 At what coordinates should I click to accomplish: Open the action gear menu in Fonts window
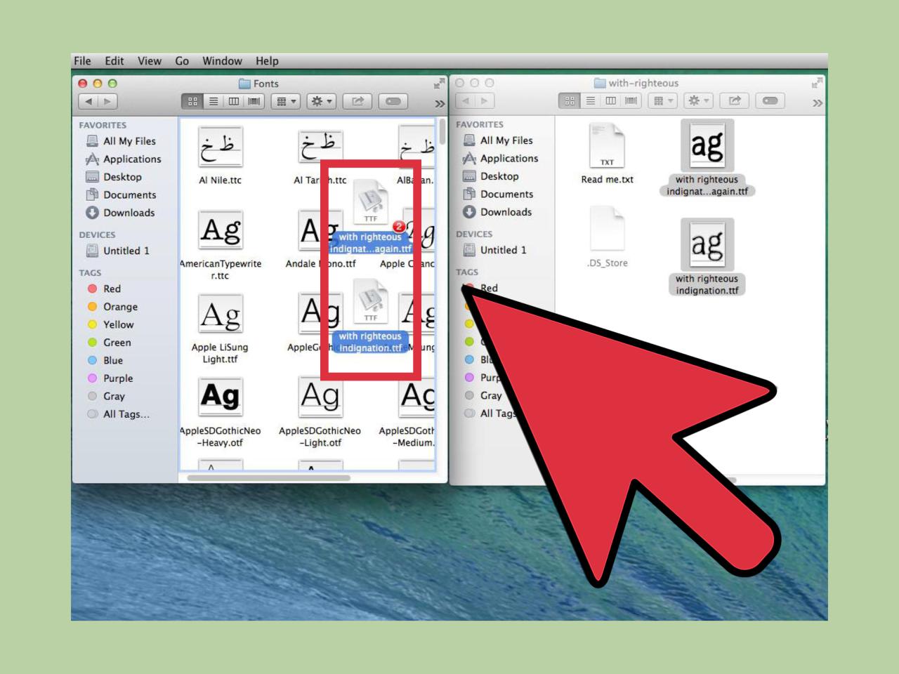pyautogui.click(x=322, y=100)
